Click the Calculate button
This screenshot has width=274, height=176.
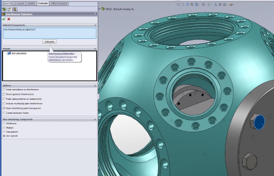(50, 42)
